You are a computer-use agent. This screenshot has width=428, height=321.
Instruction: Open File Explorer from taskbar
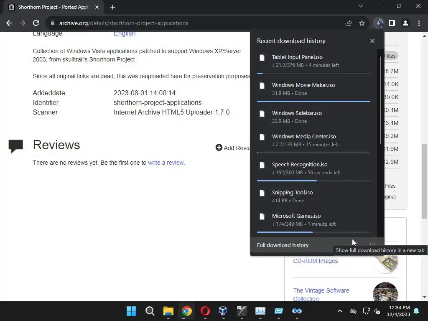tap(168, 311)
